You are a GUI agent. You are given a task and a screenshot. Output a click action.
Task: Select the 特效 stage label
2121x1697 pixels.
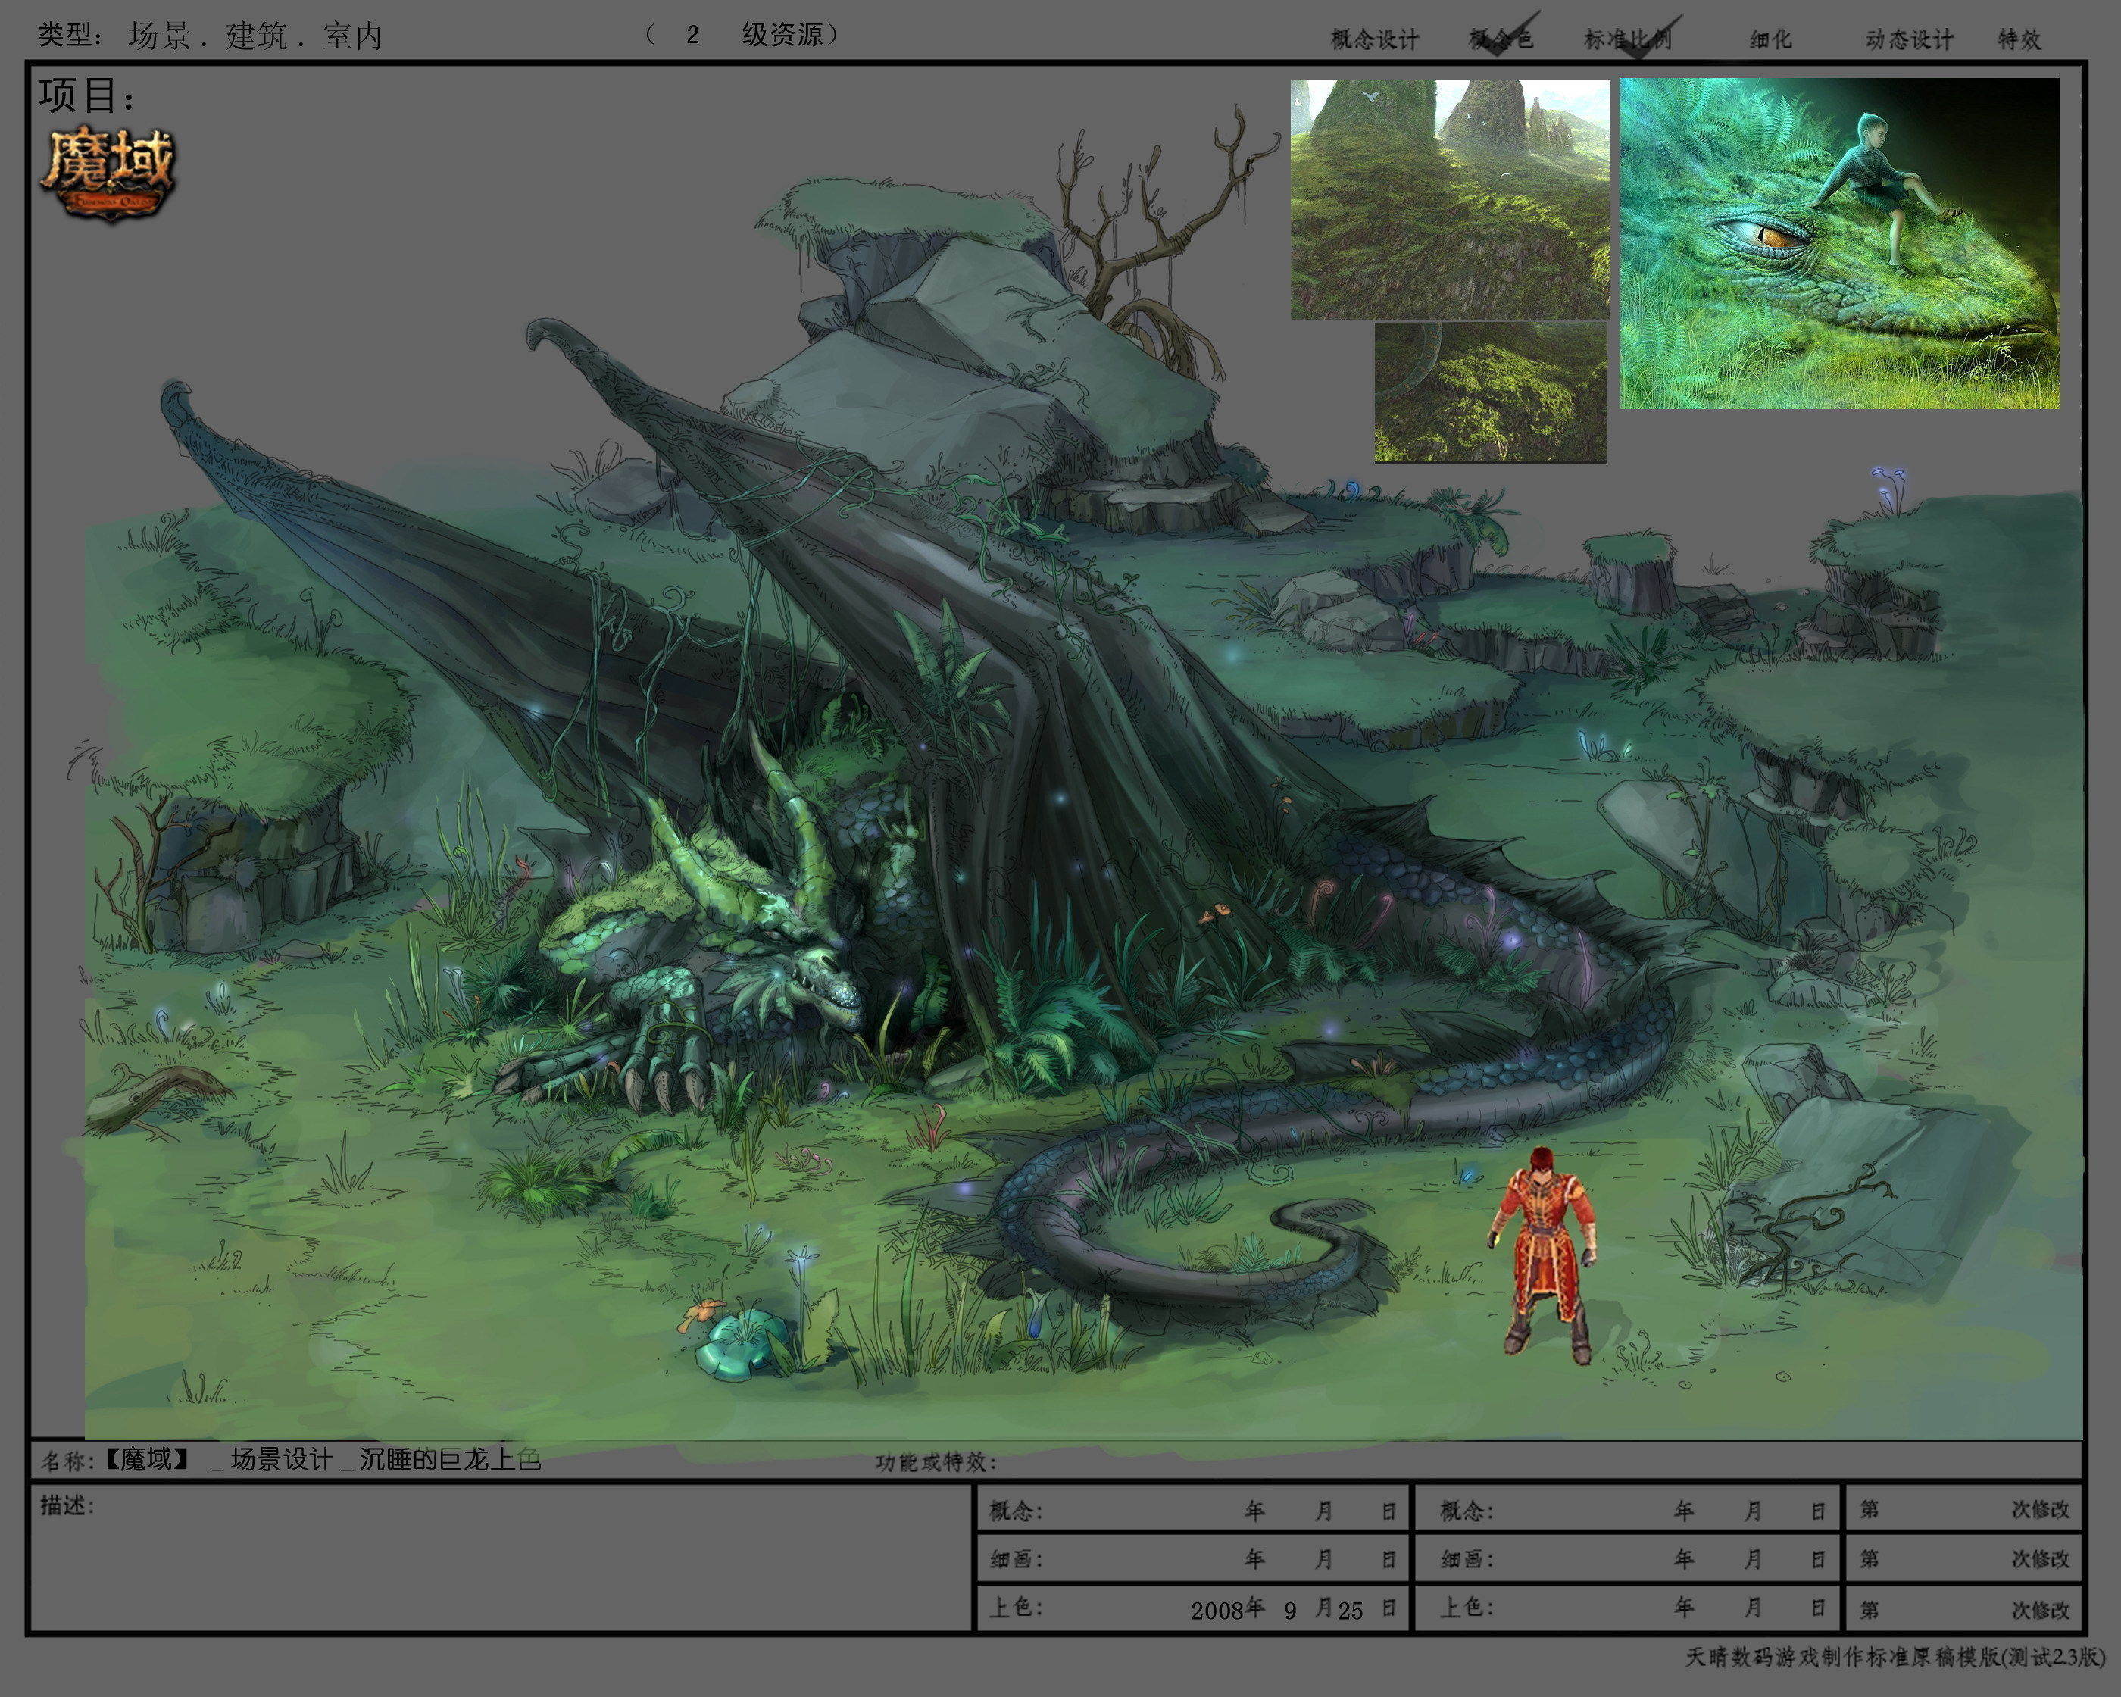pos(2019,39)
